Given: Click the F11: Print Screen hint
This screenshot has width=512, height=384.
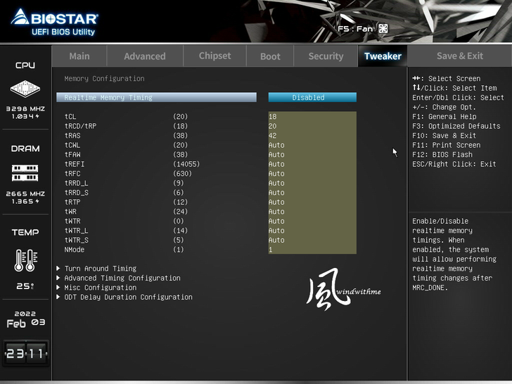Looking at the screenshot, I should (446, 145).
